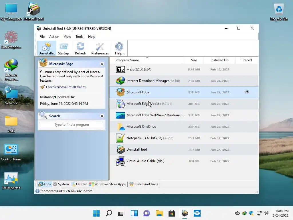Switch to the Hidden tab
293x220 pixels.
click(x=79, y=184)
